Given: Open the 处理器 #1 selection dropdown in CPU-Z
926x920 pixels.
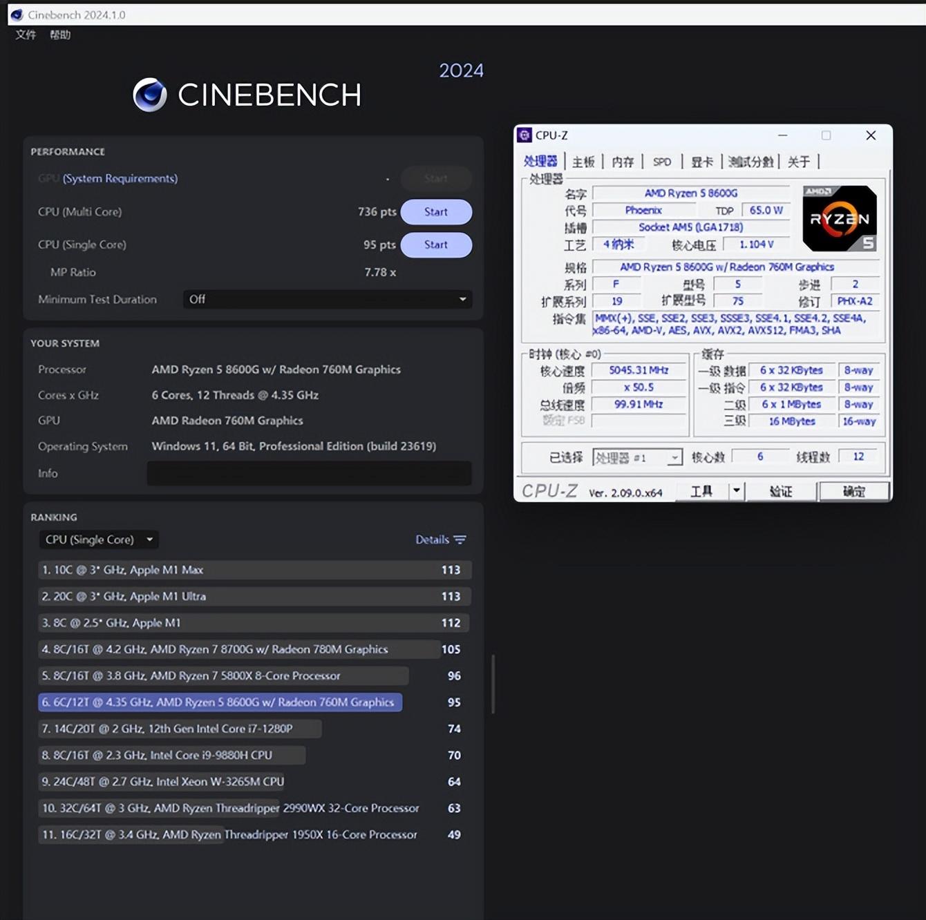Looking at the screenshot, I should 638,457.
